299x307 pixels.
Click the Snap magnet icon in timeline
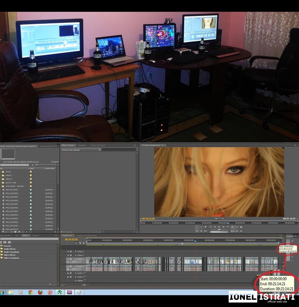click(76, 243)
